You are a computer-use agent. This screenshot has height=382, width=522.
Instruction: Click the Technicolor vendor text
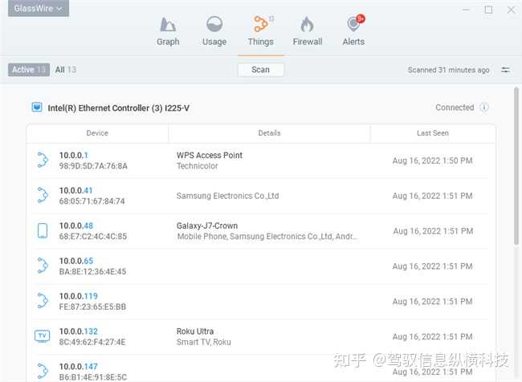(197, 166)
